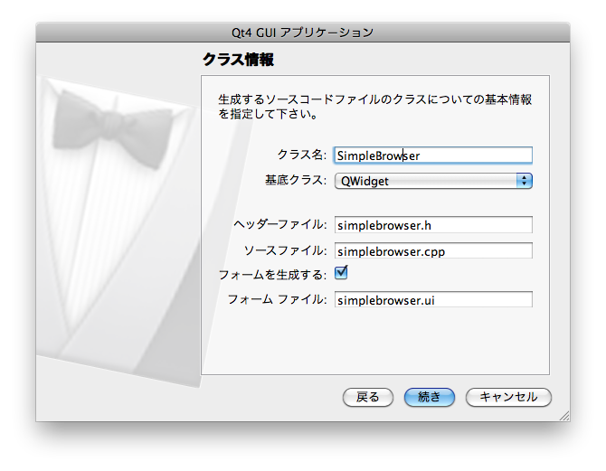This screenshot has width=606, height=471.
Task: Click the Qt4 GUI アプリケーション title bar
Action: (x=303, y=32)
